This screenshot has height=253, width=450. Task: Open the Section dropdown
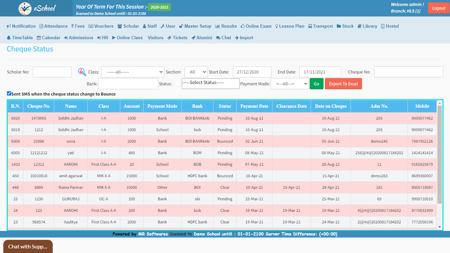pos(196,72)
